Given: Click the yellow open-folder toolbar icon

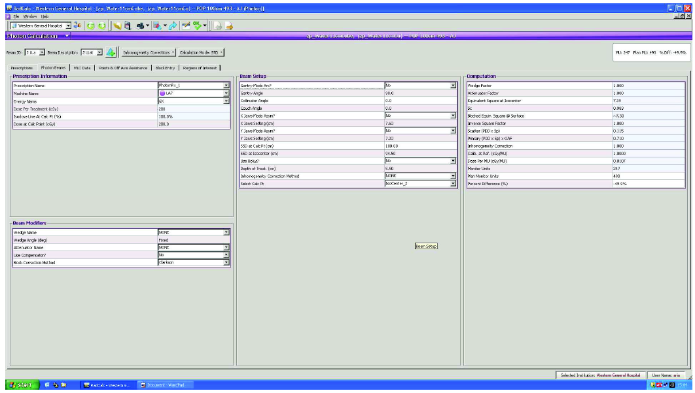Looking at the screenshot, I should tap(117, 26).
